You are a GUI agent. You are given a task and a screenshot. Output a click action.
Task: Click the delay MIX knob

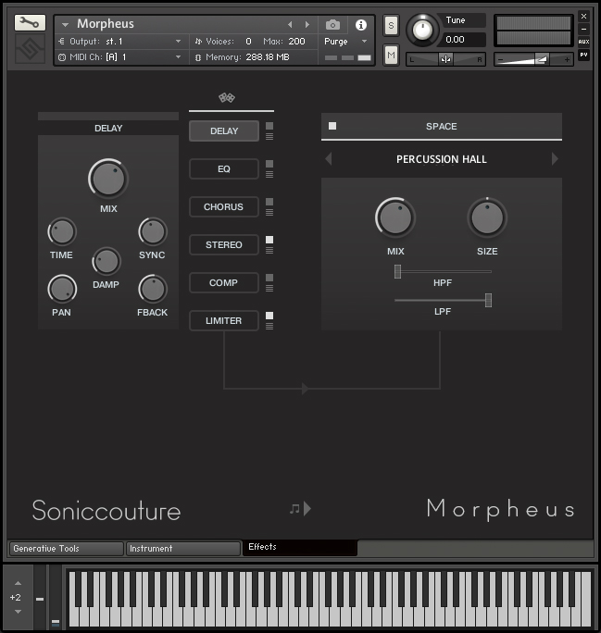point(108,179)
